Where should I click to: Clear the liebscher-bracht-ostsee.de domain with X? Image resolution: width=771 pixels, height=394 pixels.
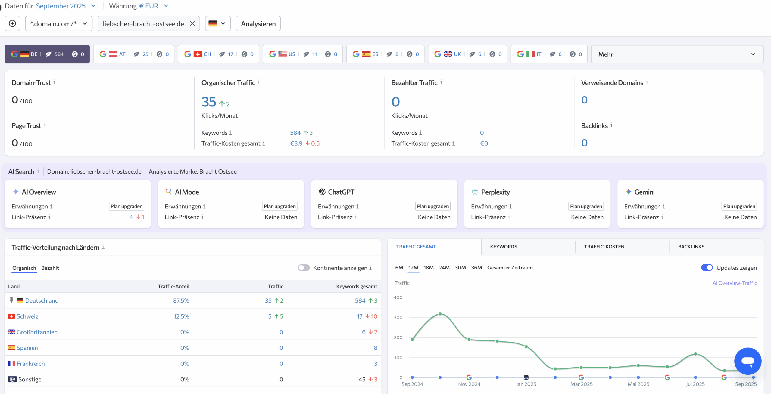192,23
